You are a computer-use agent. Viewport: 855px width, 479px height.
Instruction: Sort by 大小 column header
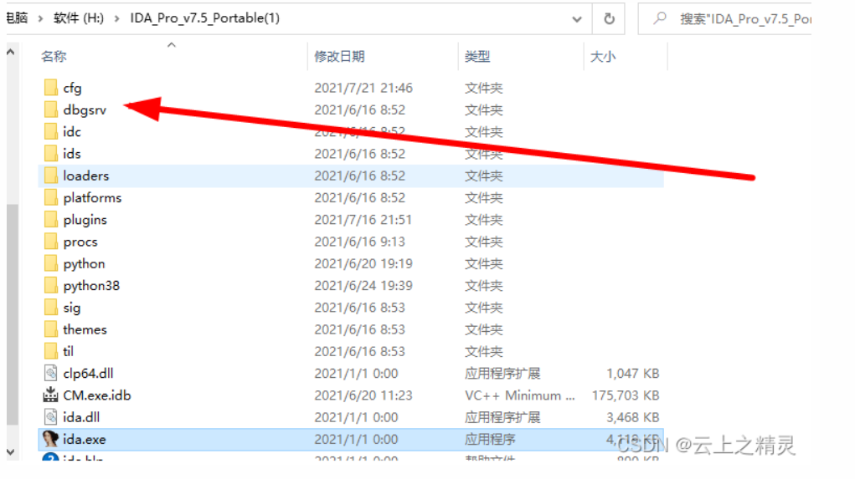click(x=603, y=56)
